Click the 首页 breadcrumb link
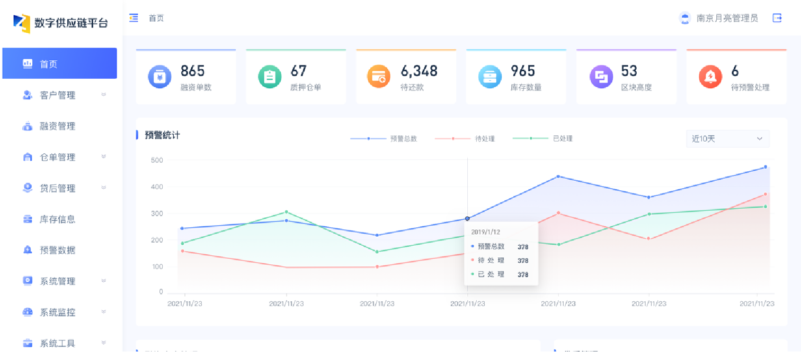The height and width of the screenshot is (352, 801). (156, 18)
